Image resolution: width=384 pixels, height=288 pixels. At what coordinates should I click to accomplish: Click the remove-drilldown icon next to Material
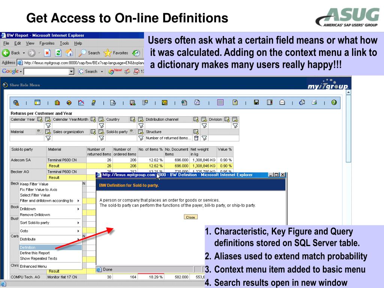pos(39,132)
